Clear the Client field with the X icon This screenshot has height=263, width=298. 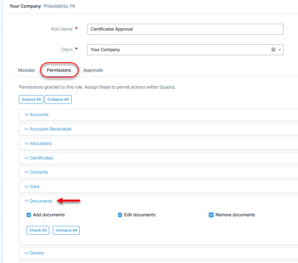(273, 50)
